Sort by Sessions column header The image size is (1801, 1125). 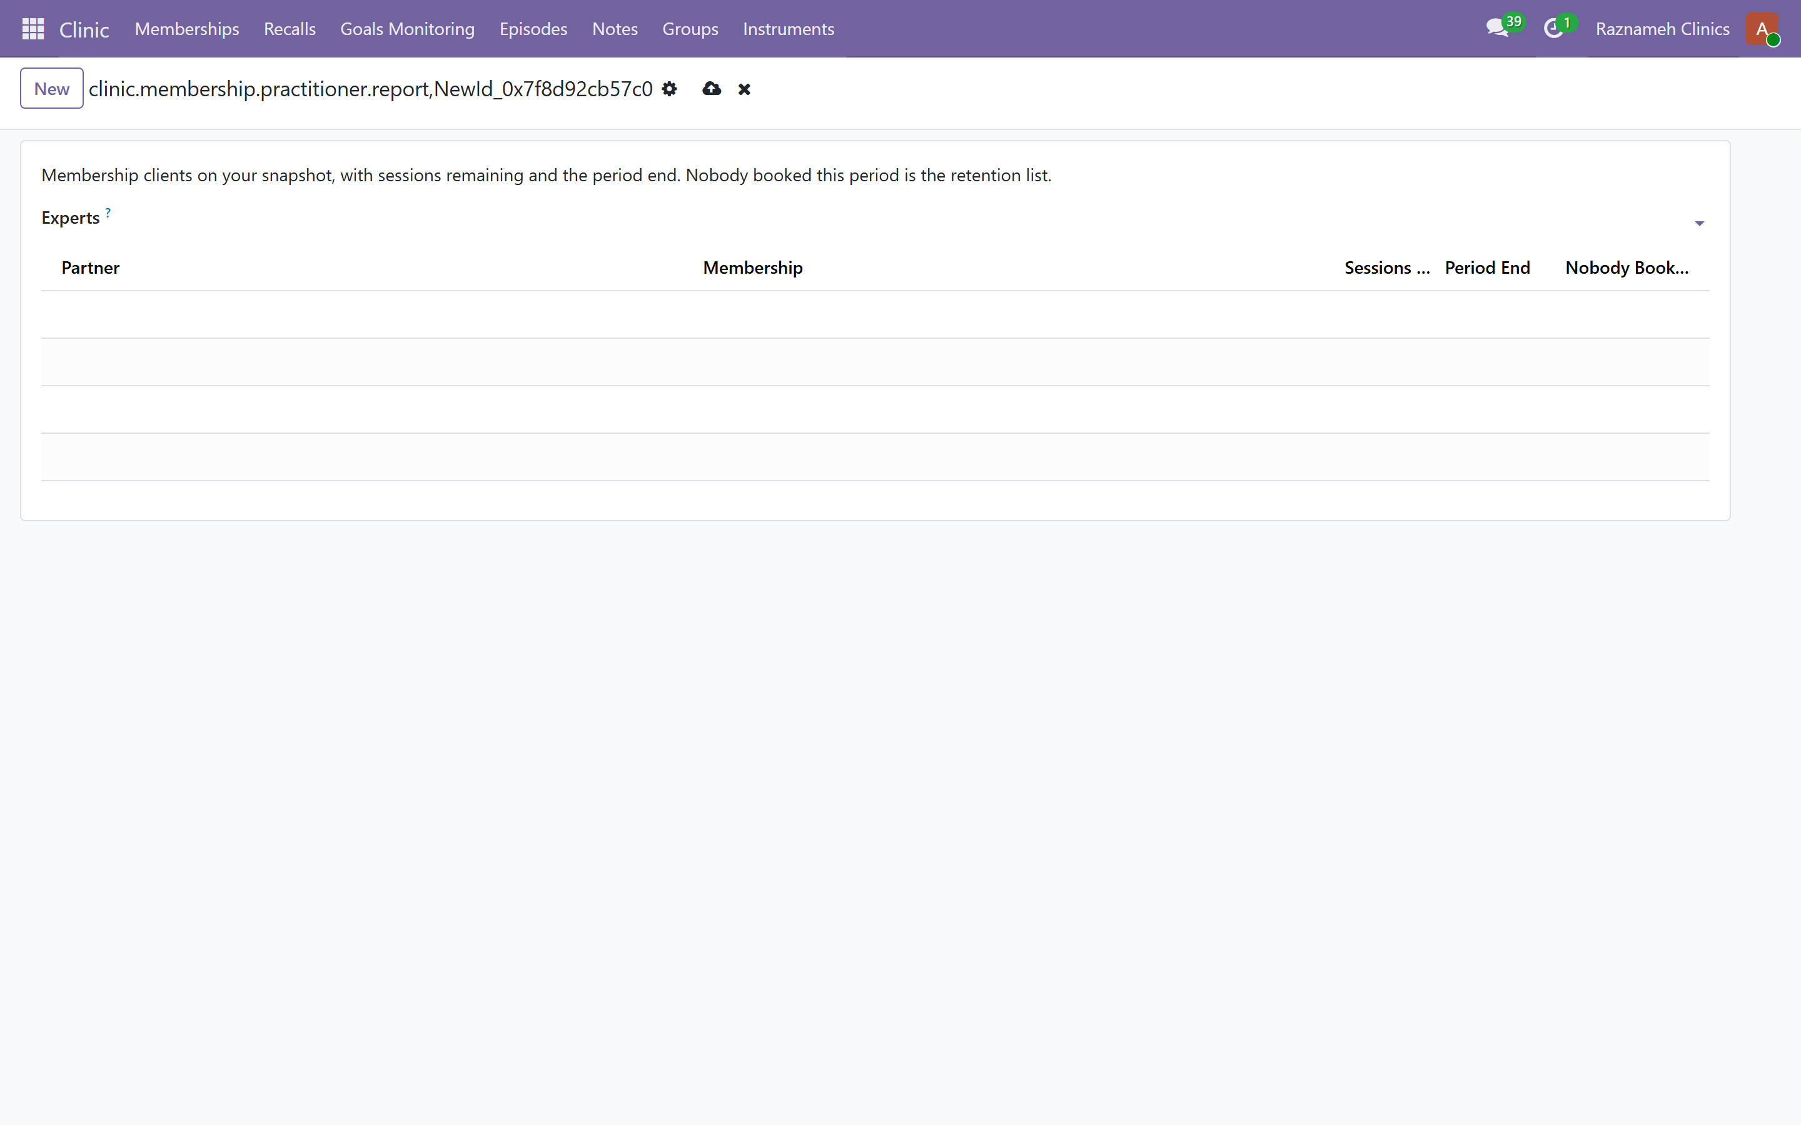pos(1387,268)
